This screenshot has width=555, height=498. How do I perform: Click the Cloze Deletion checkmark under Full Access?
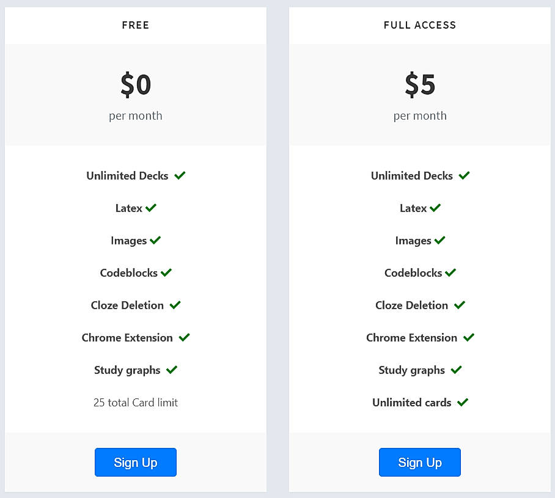[x=460, y=305]
